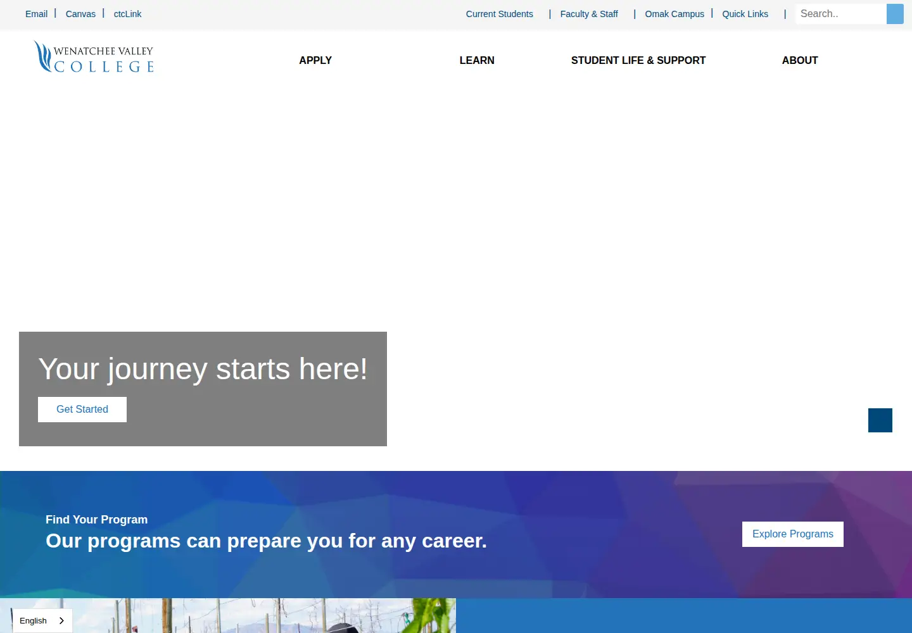Open the ABOUT menu
Image resolution: width=912 pixels, height=633 pixels.
800,60
